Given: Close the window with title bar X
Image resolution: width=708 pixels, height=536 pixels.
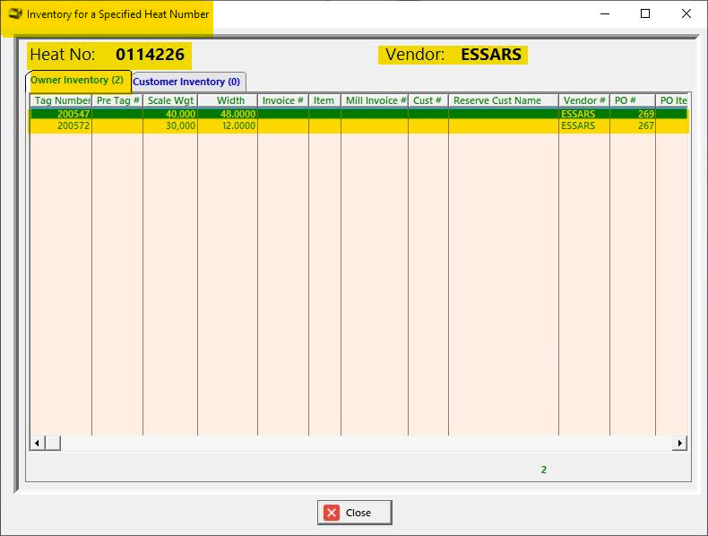Looking at the screenshot, I should point(686,14).
